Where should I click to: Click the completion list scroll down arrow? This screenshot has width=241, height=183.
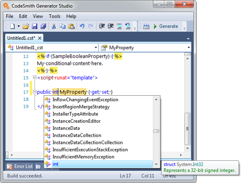[156, 164]
